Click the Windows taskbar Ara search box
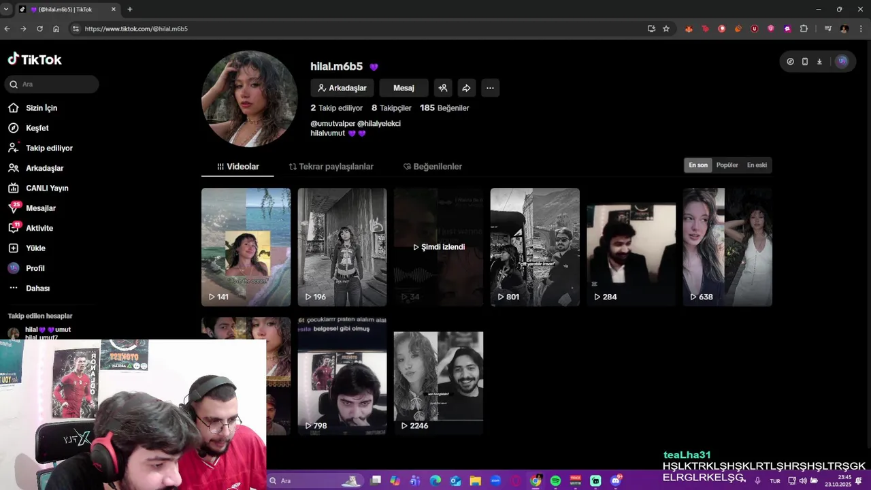871x490 pixels. [314, 481]
